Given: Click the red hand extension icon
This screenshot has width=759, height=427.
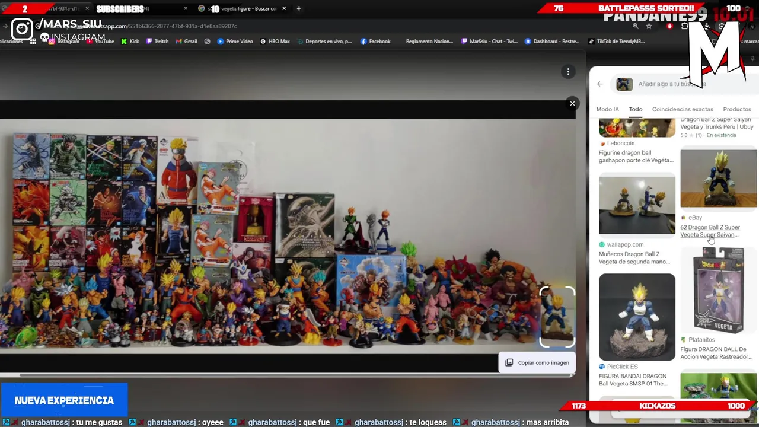Looking at the screenshot, I should pyautogui.click(x=670, y=26).
